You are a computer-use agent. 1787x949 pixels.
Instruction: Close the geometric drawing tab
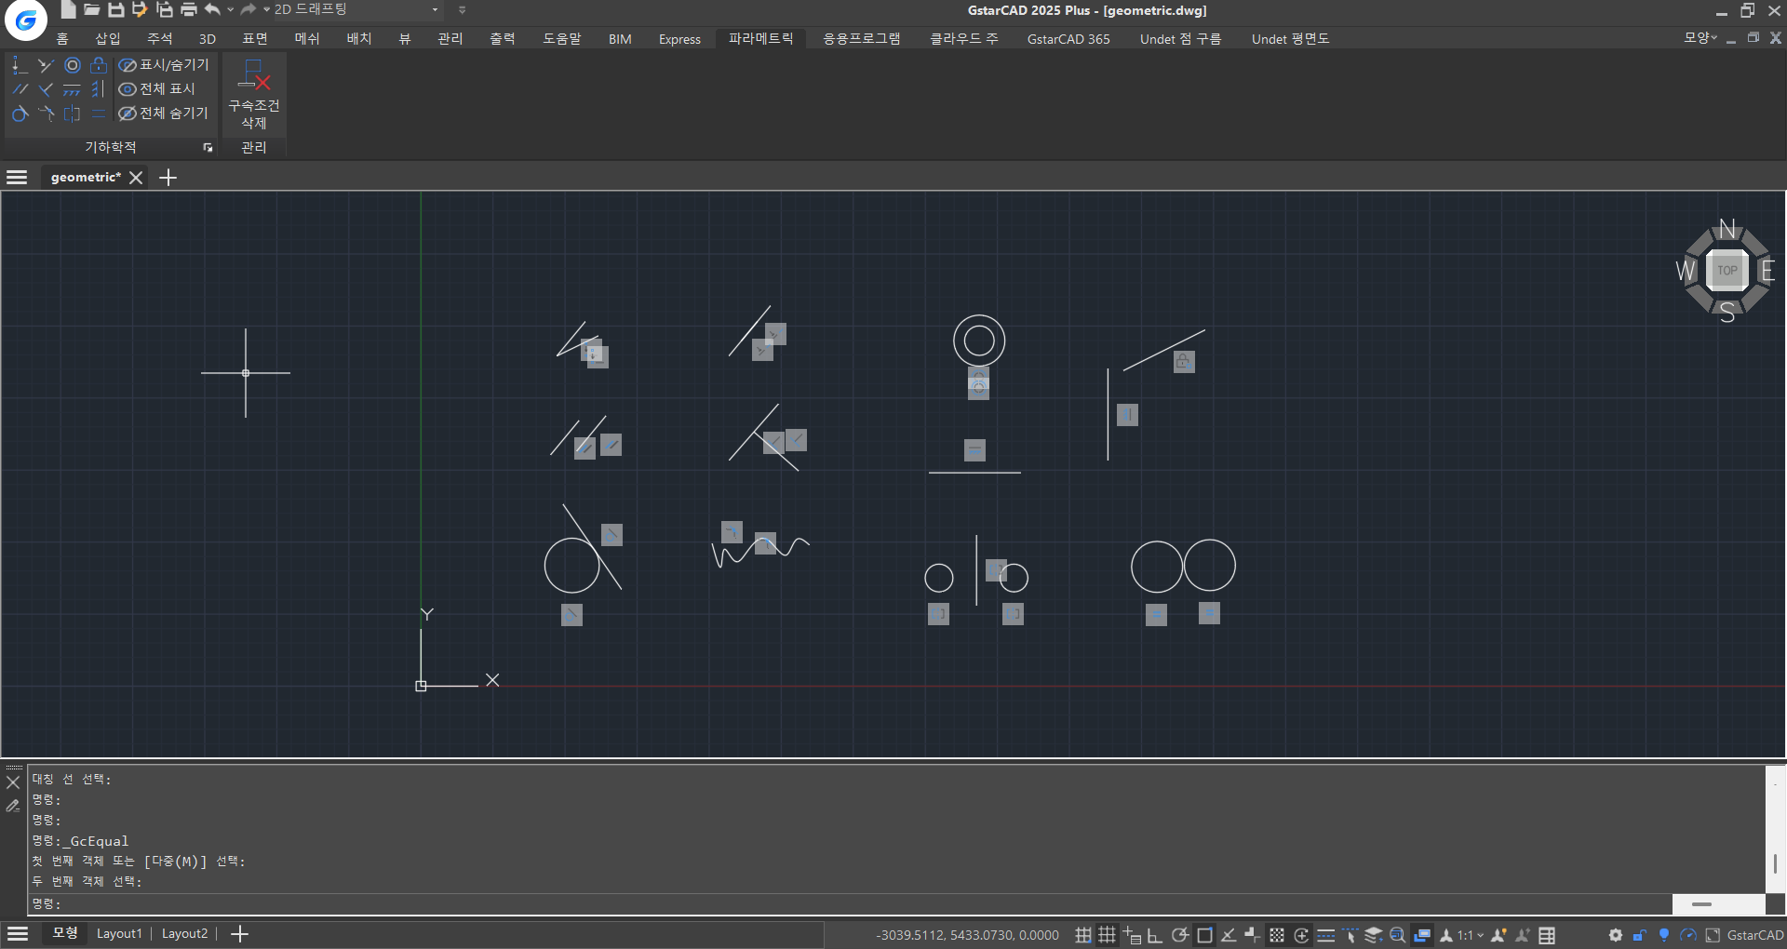136,177
